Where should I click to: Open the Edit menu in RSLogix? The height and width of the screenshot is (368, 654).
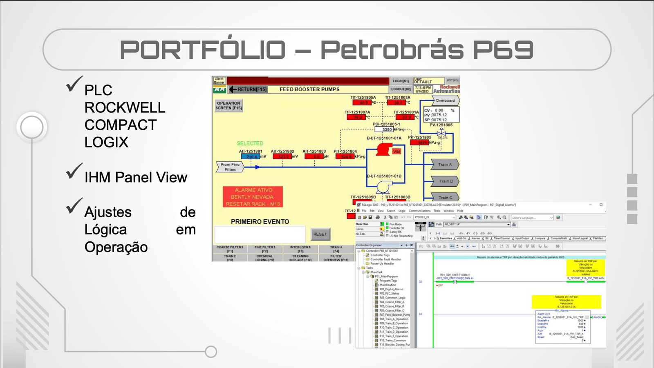pyautogui.click(x=372, y=211)
